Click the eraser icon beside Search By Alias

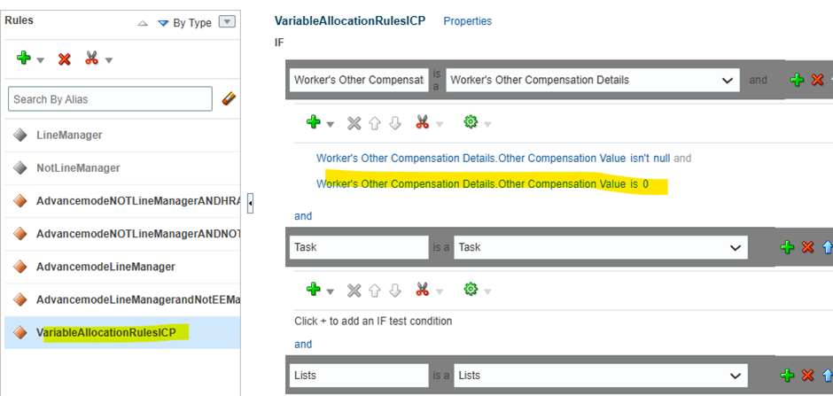pyautogui.click(x=229, y=98)
